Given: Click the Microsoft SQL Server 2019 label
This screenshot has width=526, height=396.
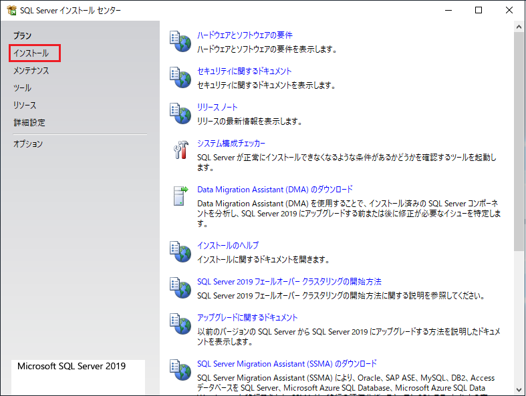Looking at the screenshot, I should [72, 366].
